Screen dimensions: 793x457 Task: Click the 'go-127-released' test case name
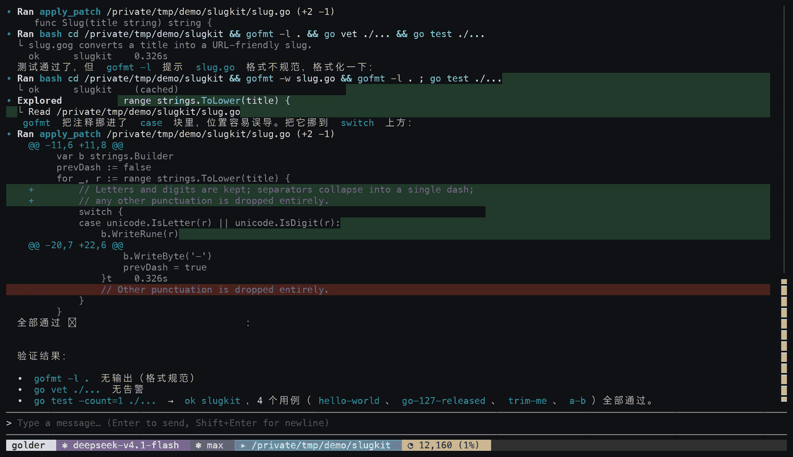(x=443, y=401)
